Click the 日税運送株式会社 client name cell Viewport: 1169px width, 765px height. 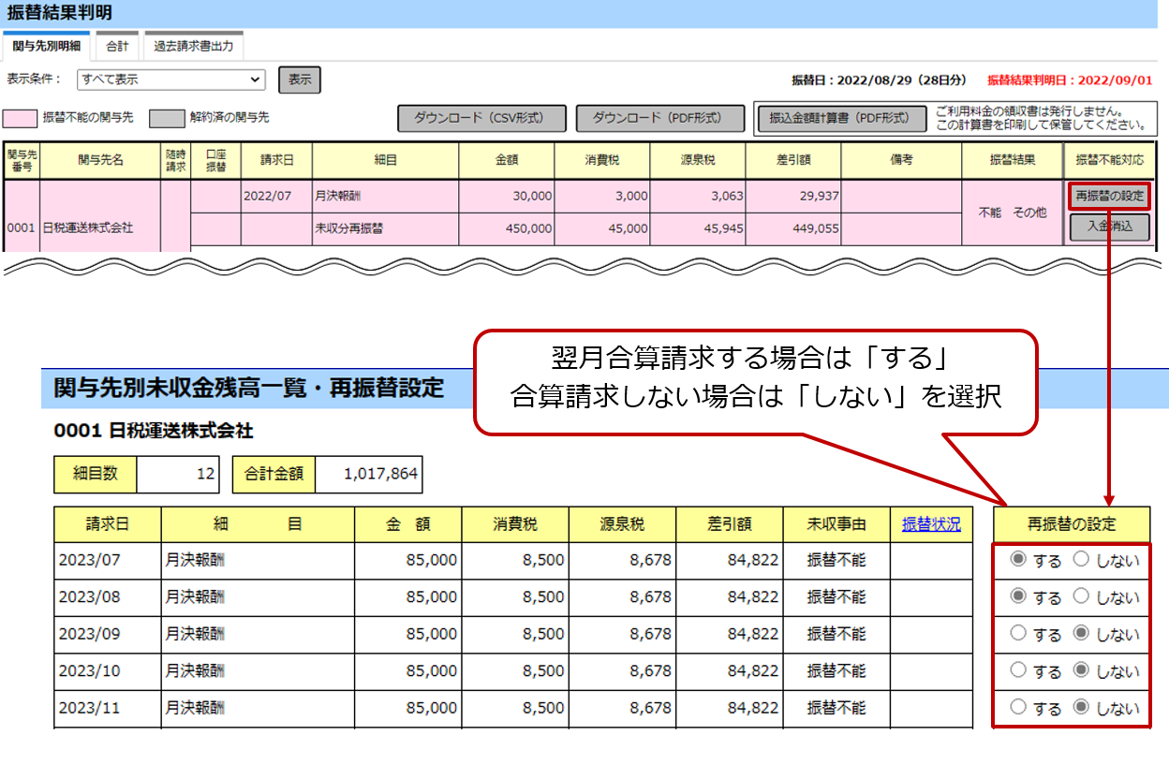pos(99,227)
